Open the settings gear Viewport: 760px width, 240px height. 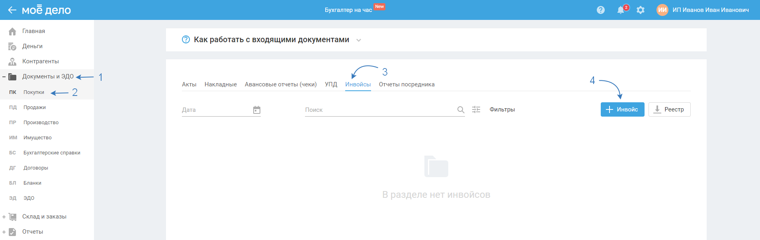click(641, 10)
